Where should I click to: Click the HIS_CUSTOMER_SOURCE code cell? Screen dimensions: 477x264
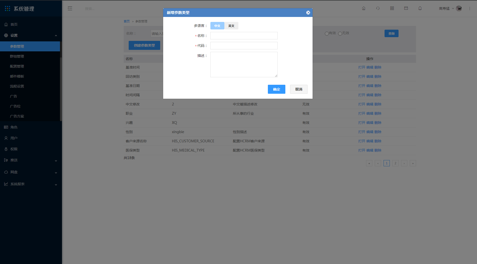click(193, 141)
